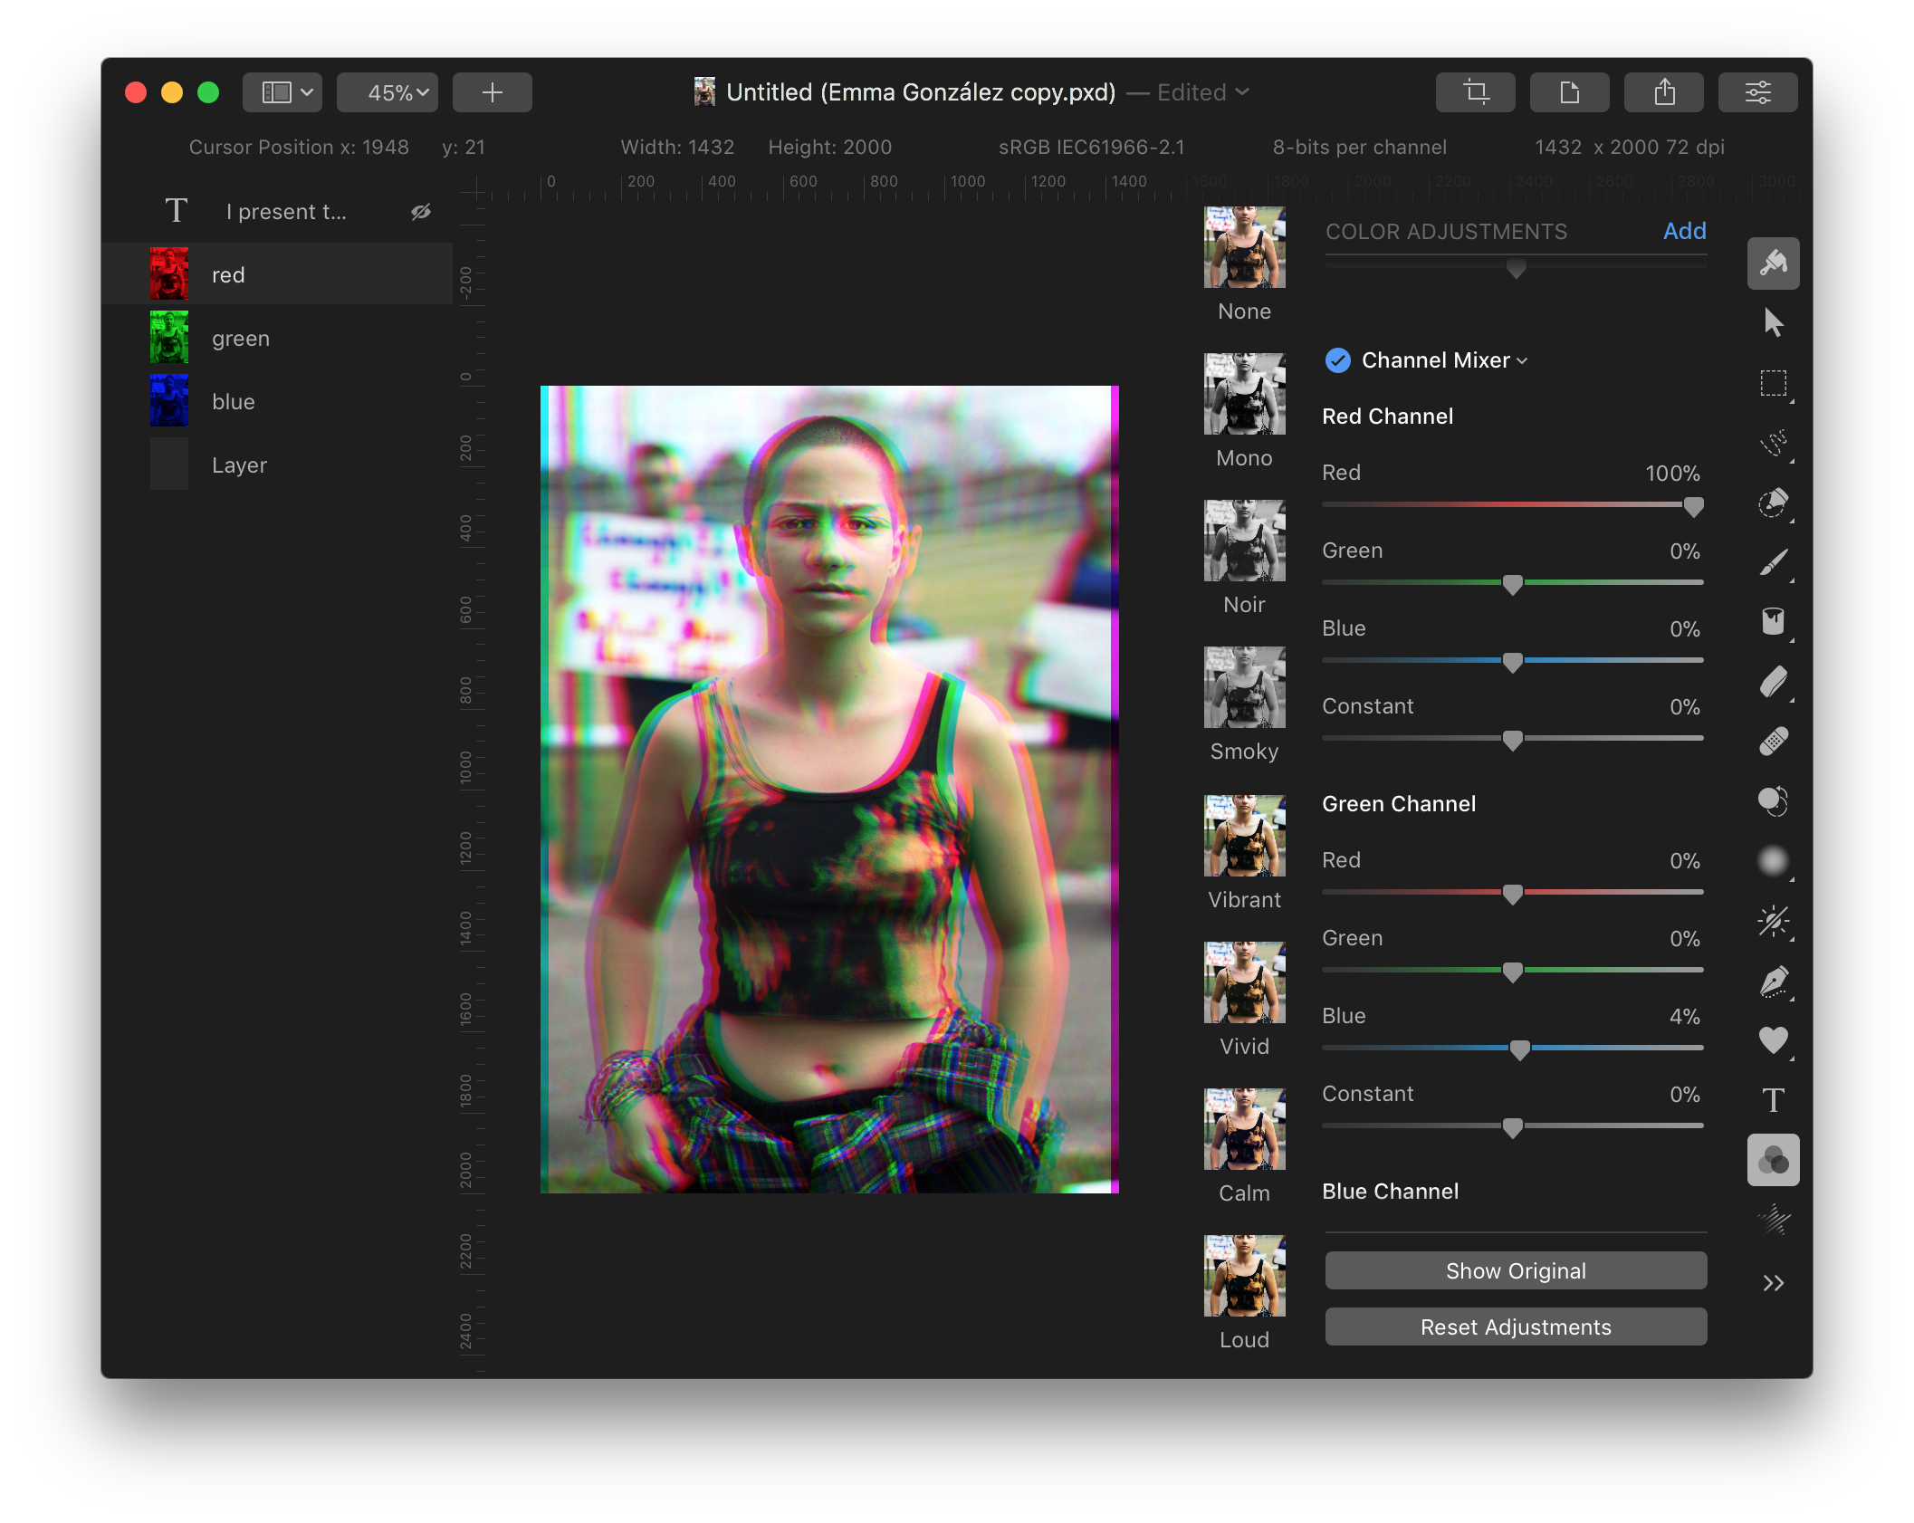1914x1523 pixels.
Task: Click Green Channel's Blue slider
Action: pyautogui.click(x=1512, y=1049)
